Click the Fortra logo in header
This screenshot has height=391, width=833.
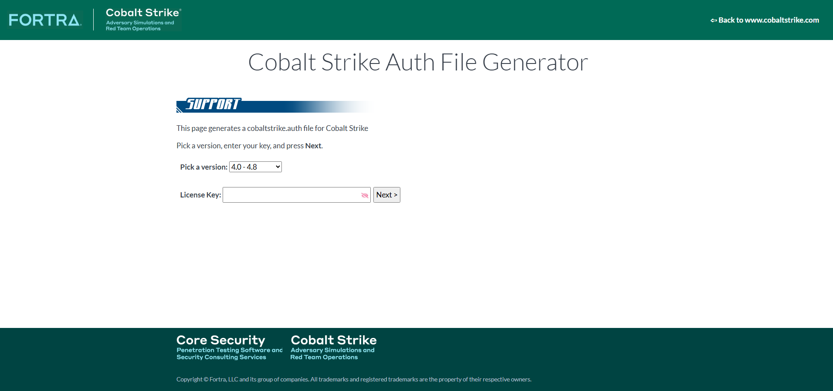[x=45, y=20]
